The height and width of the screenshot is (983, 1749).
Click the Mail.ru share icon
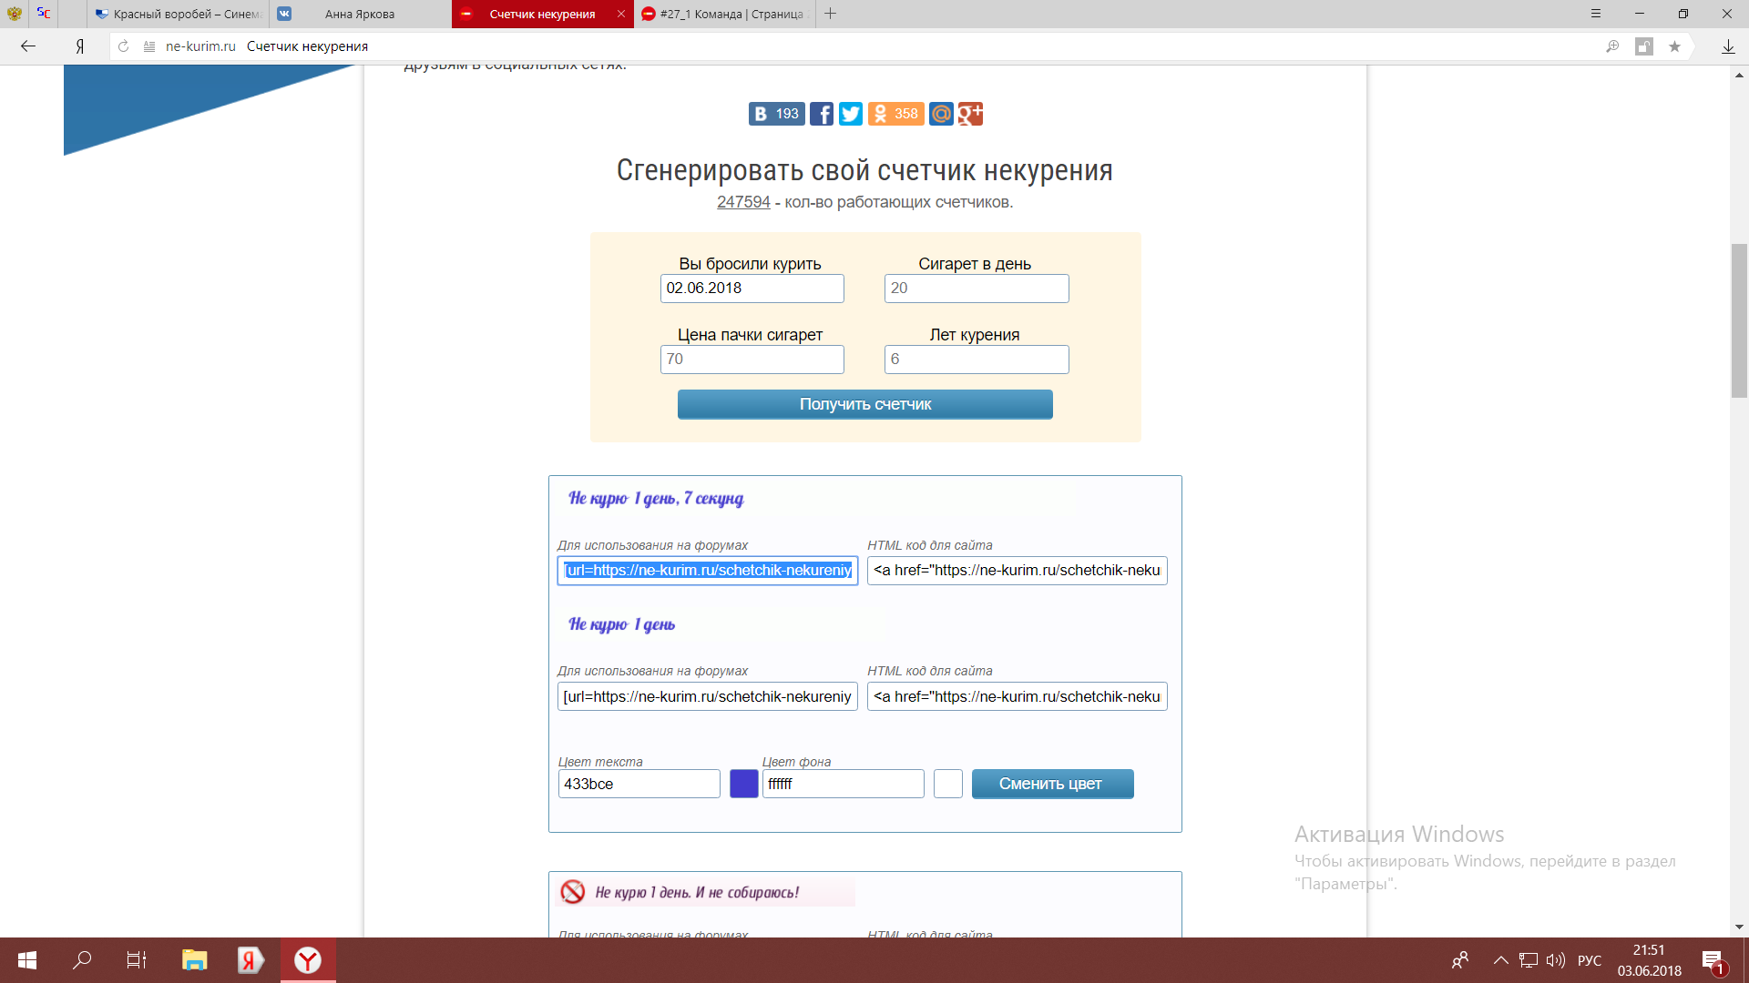coord(941,114)
